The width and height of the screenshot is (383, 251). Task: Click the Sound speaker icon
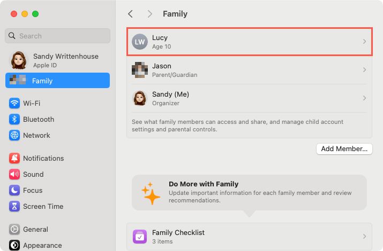click(14, 174)
